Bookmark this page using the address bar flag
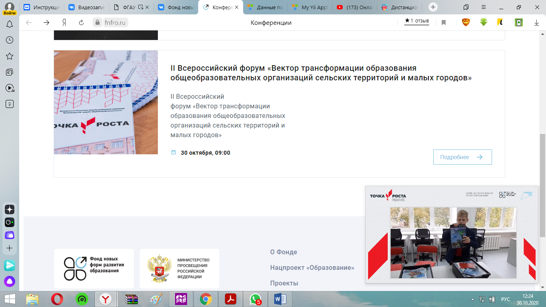Viewport: 546px width, 307px height. click(x=444, y=23)
